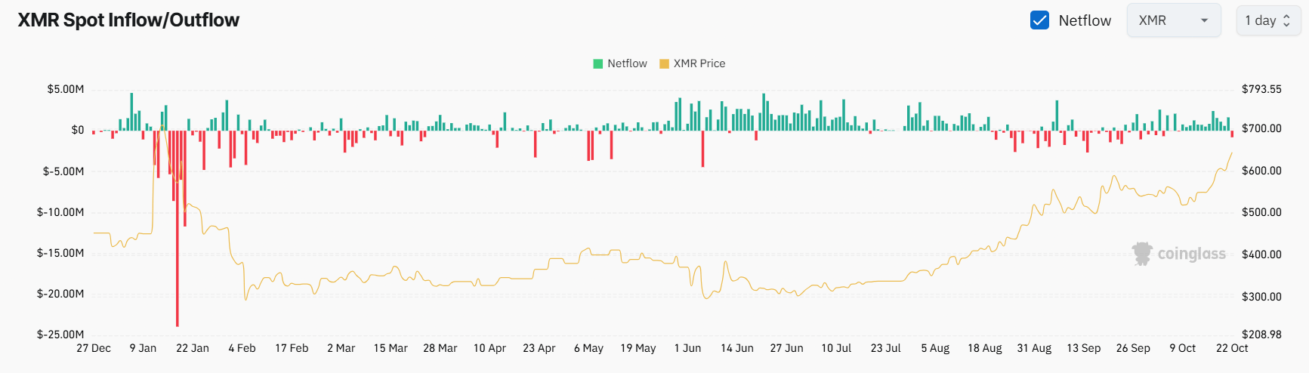Image resolution: width=1309 pixels, height=373 pixels.
Task: Click the 4 Feb date label
Action: coord(242,348)
